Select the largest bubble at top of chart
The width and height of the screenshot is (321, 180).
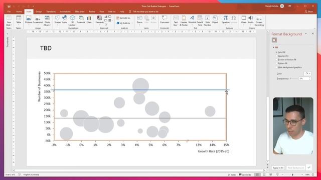[x=140, y=86]
